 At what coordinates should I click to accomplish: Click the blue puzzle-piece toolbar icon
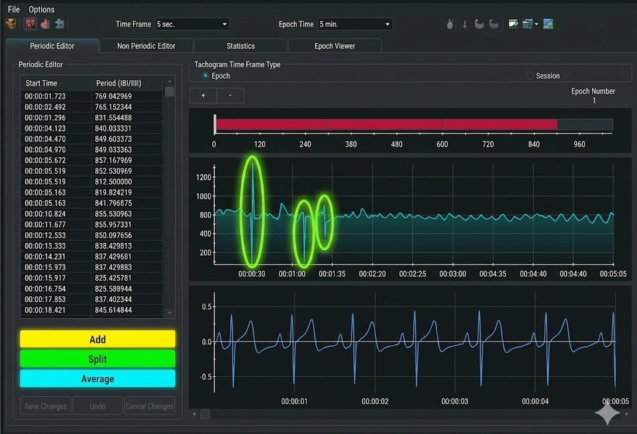coord(59,24)
